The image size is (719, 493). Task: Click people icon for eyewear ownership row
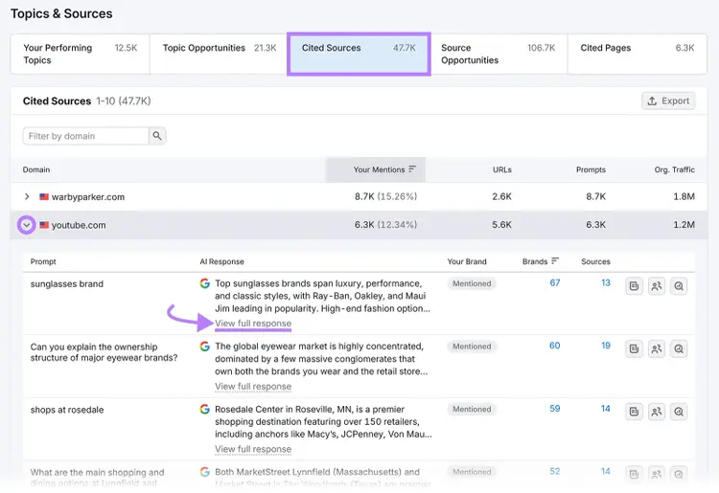point(657,348)
